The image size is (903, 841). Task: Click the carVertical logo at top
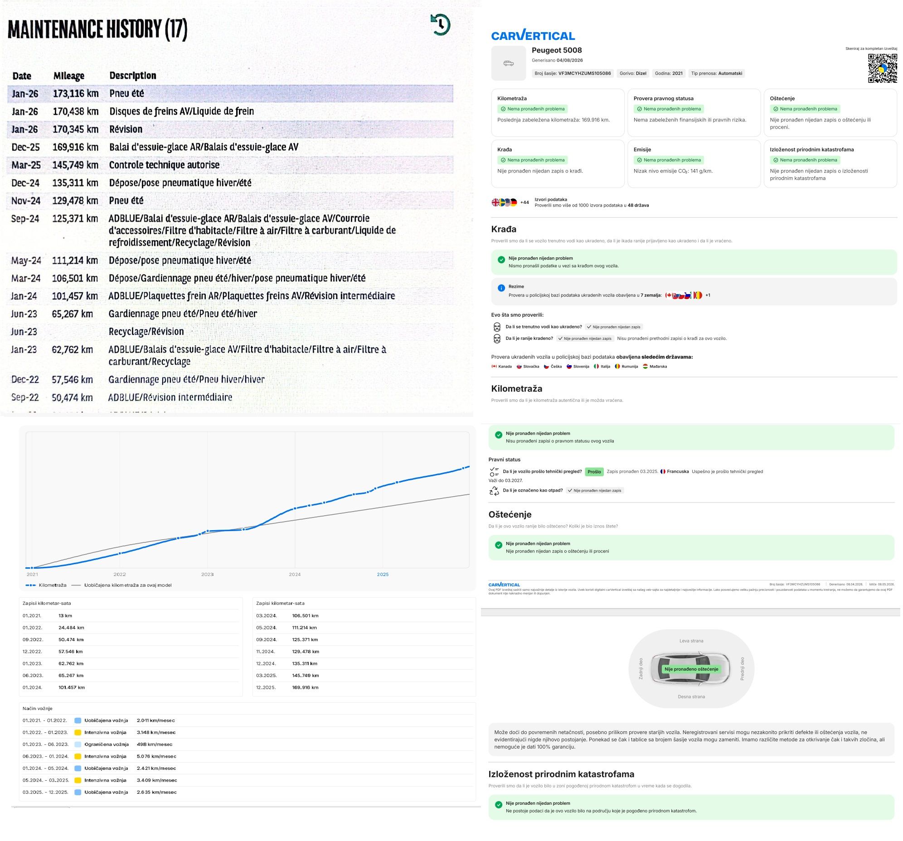coord(533,35)
